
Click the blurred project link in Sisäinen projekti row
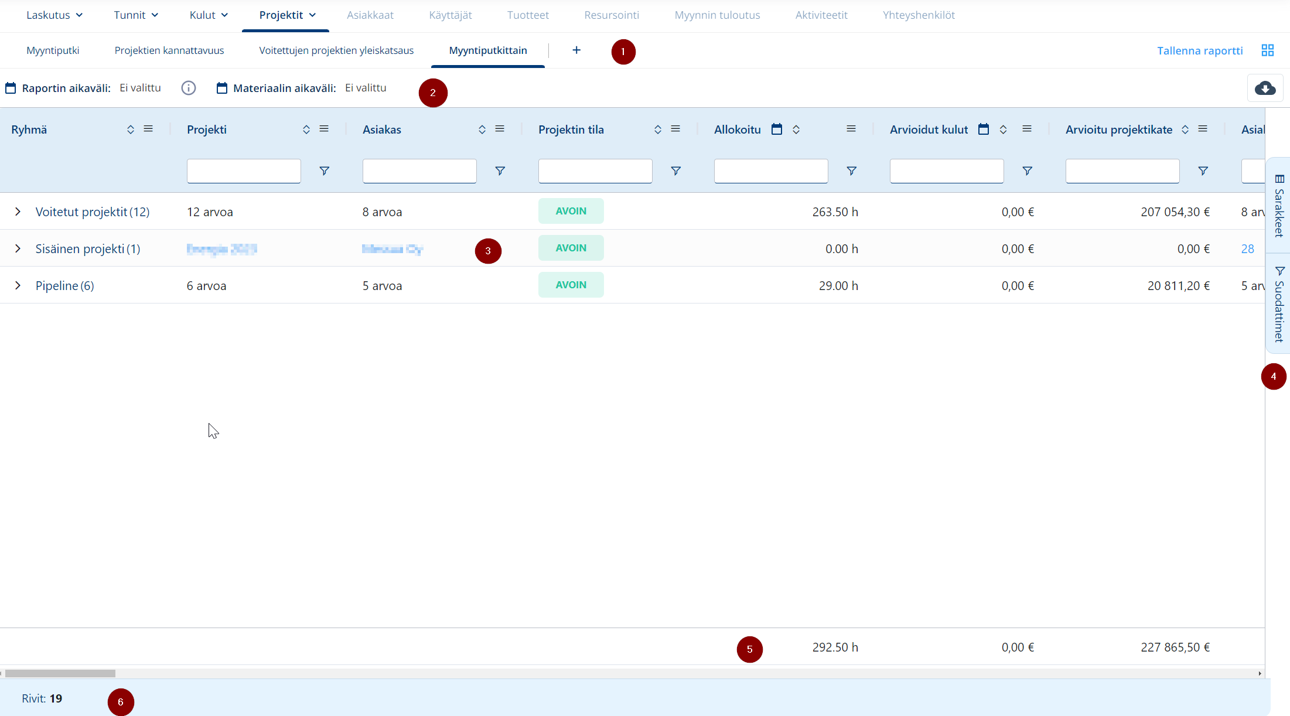[x=221, y=249]
